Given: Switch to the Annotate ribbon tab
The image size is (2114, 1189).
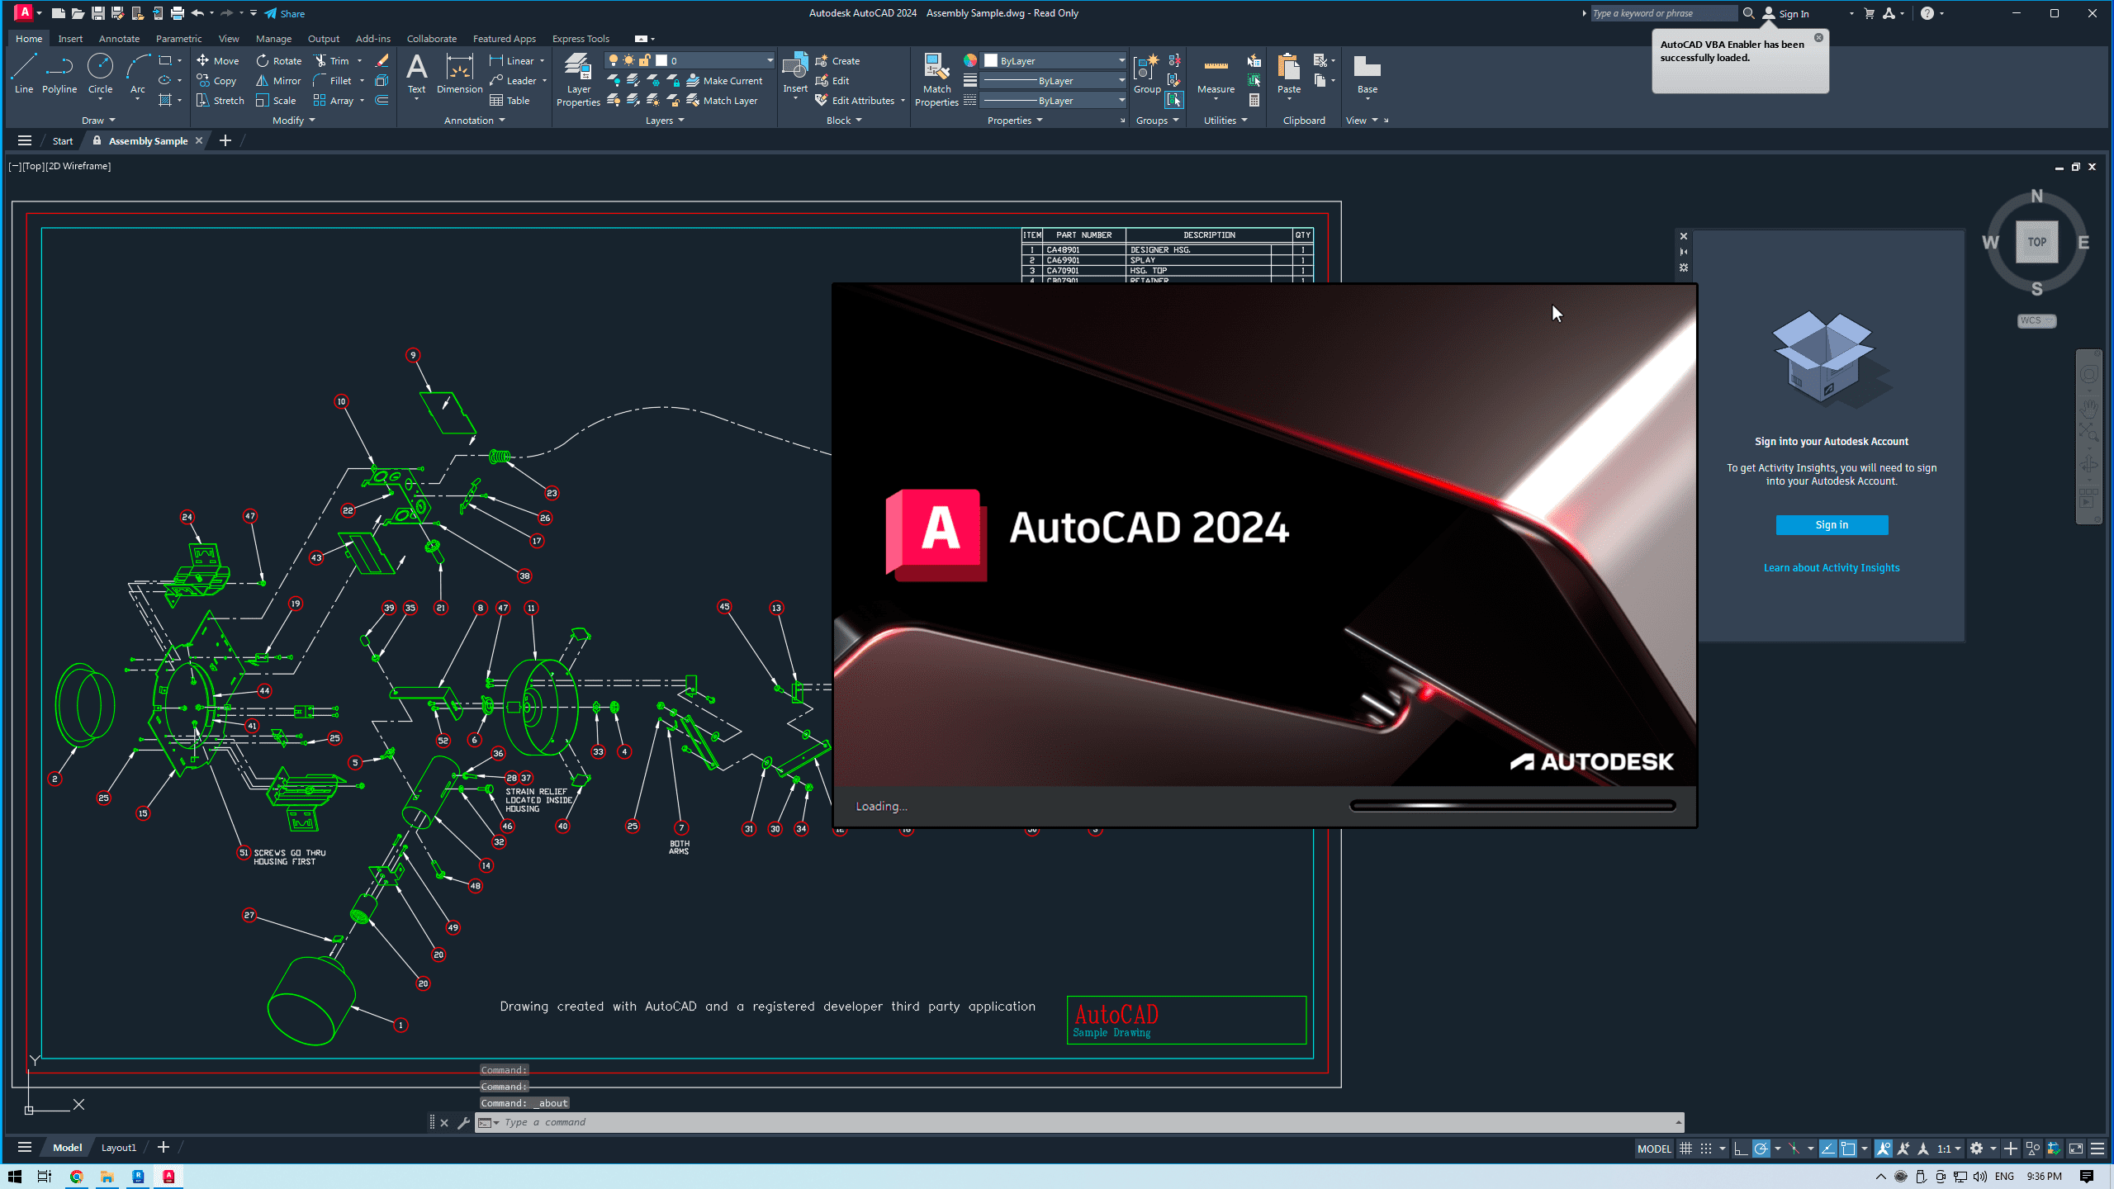Looking at the screenshot, I should click(x=119, y=39).
